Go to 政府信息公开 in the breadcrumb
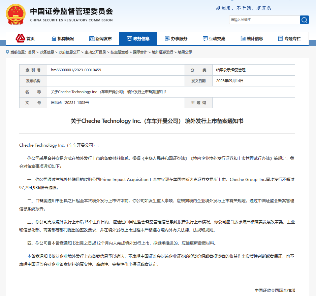The width and height of the screenshot is (316, 296). 69,52
